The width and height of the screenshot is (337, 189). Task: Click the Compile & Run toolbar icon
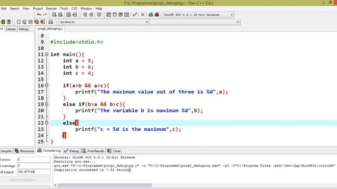121,15
